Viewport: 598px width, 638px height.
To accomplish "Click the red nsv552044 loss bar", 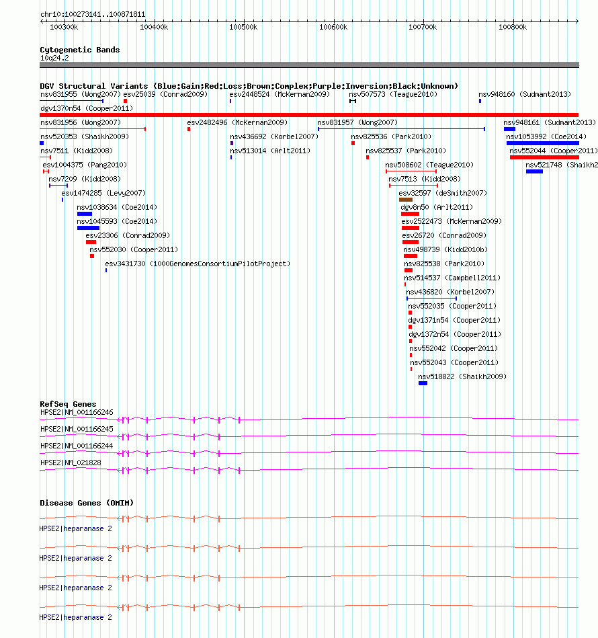I will 544,157.
